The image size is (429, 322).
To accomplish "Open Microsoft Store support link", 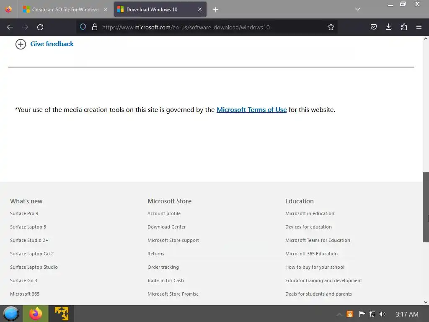I will click(x=173, y=240).
